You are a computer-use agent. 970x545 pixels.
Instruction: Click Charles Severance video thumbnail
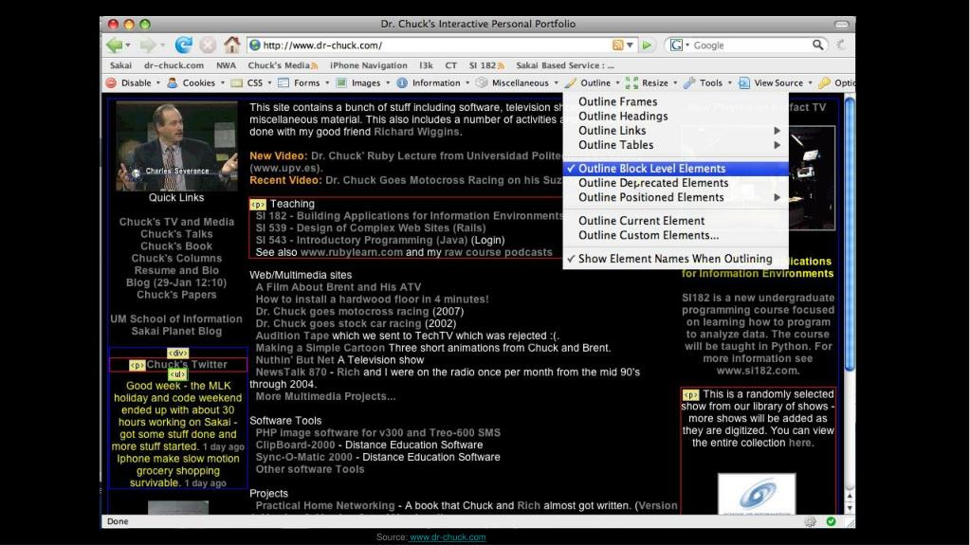pos(176,146)
